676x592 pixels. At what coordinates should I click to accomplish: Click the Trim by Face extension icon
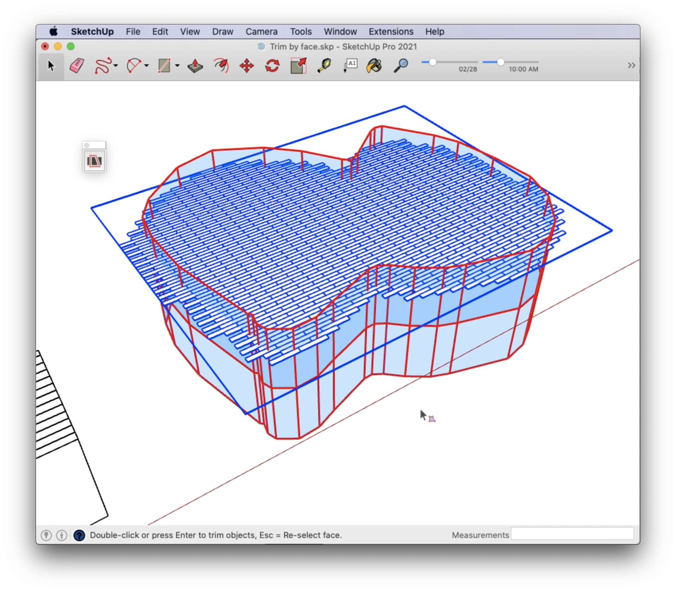[94, 161]
